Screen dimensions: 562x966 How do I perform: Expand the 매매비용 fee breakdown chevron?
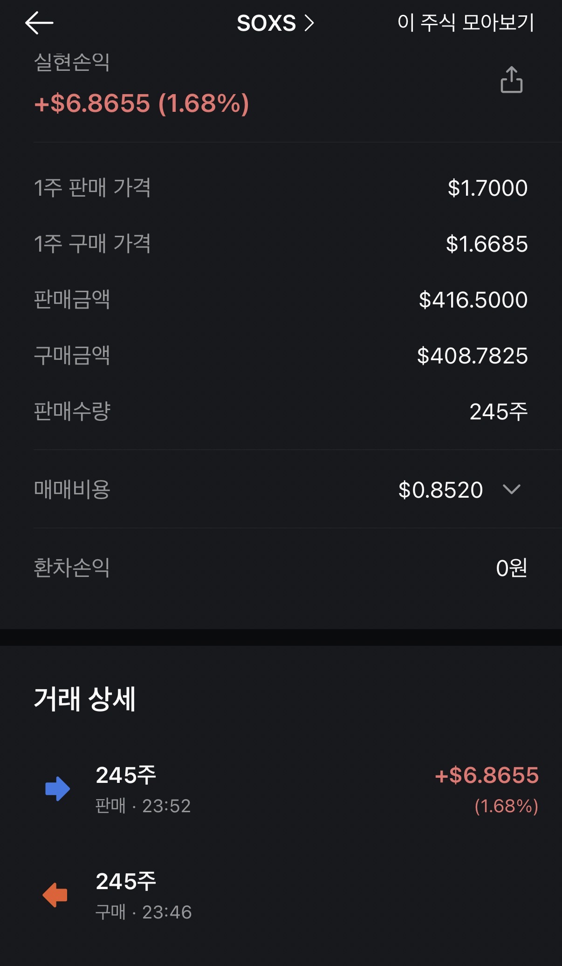coord(511,489)
